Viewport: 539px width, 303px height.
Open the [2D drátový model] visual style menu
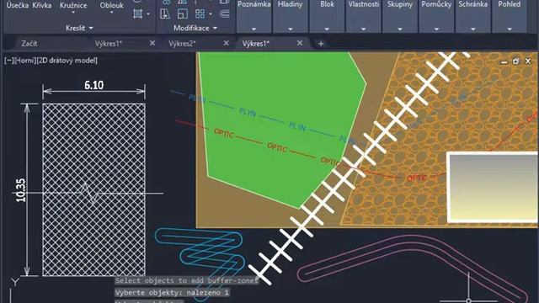(67, 61)
